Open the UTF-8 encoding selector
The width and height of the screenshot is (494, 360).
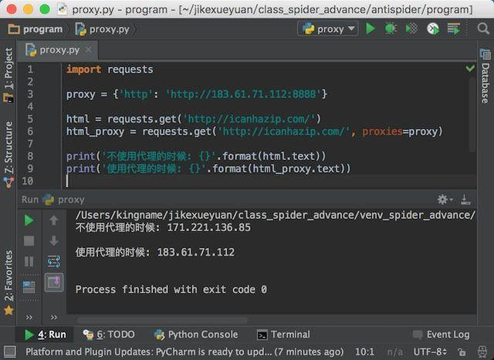tap(430, 352)
